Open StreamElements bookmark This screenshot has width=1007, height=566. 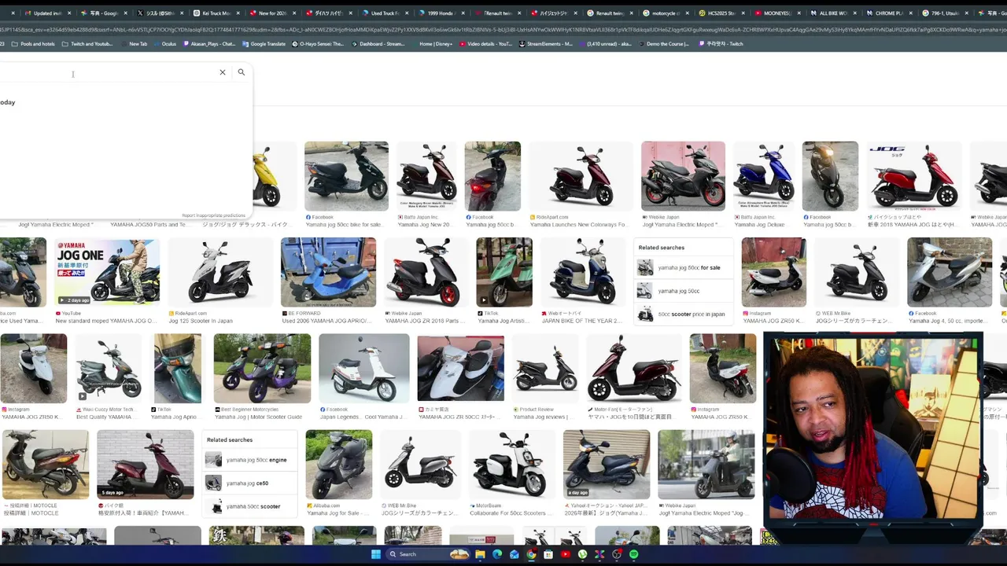(547, 44)
